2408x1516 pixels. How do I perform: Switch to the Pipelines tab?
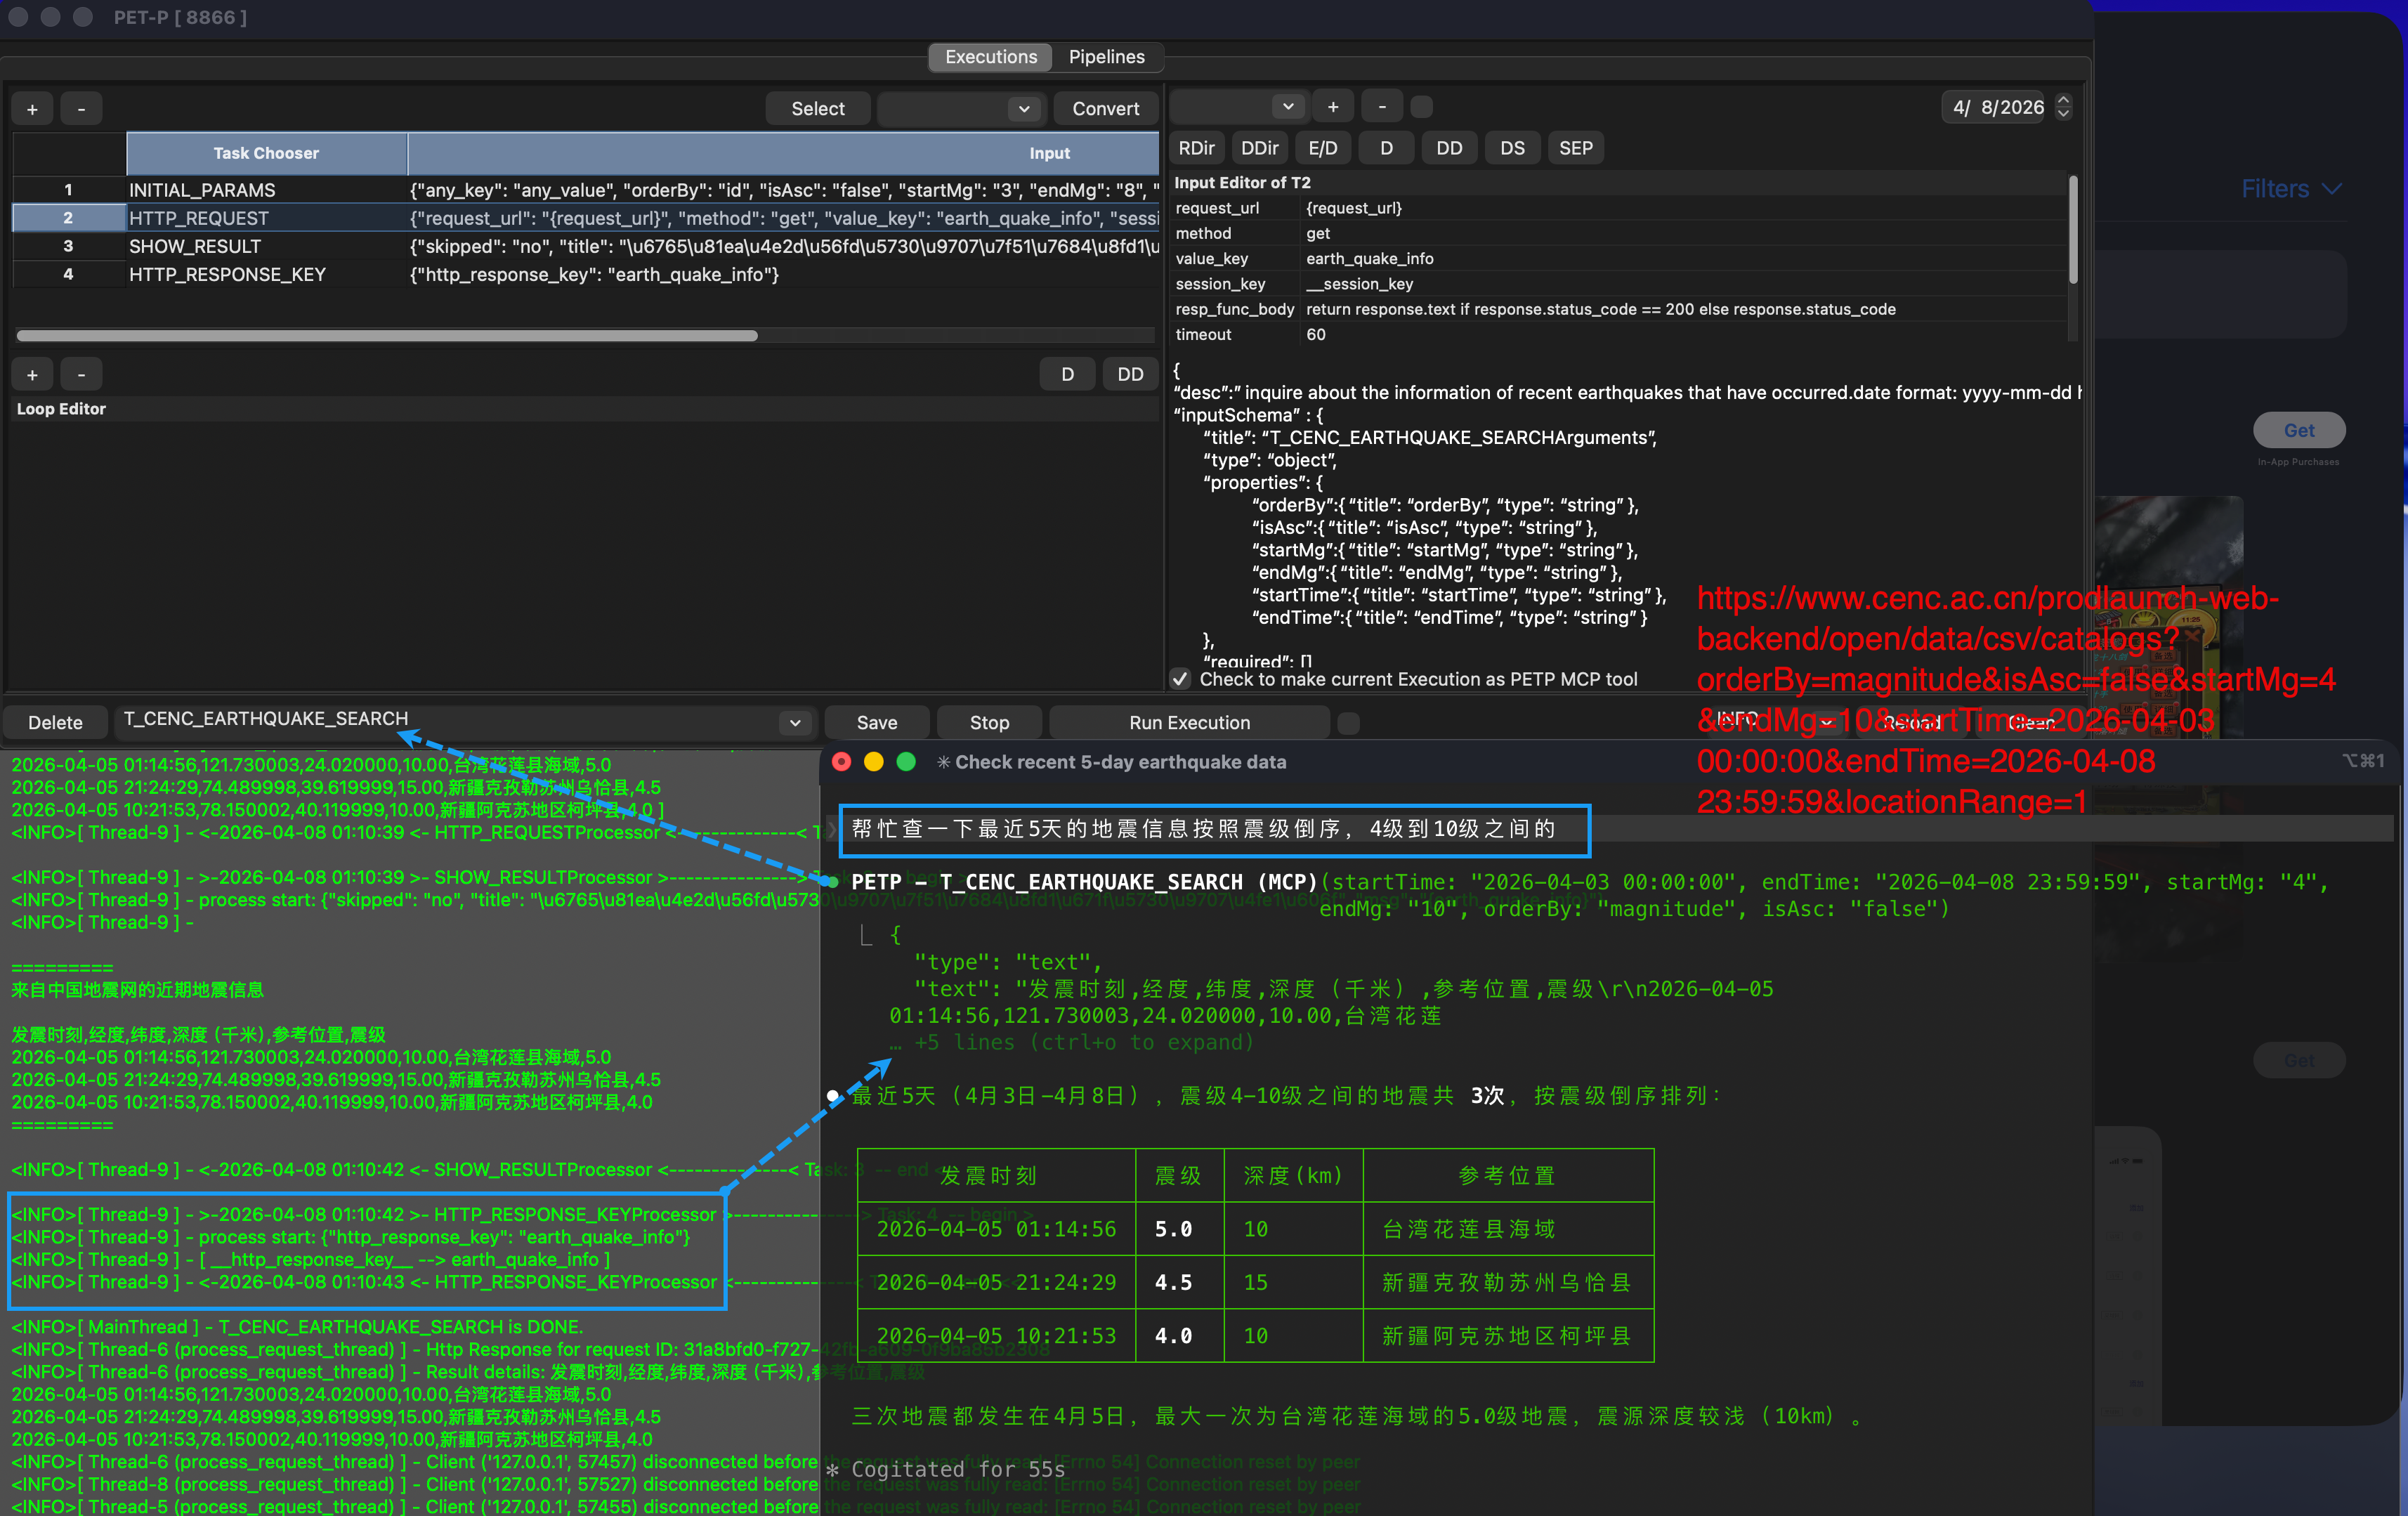pos(1106,57)
